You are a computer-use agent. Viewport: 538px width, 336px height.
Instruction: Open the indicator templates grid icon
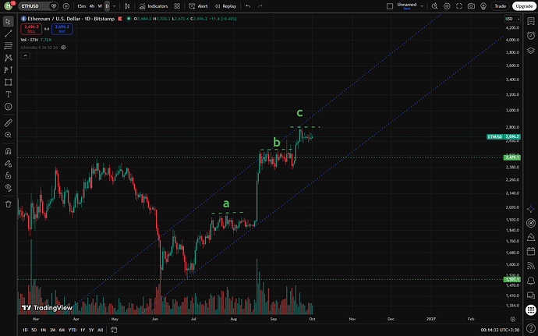(x=177, y=6)
